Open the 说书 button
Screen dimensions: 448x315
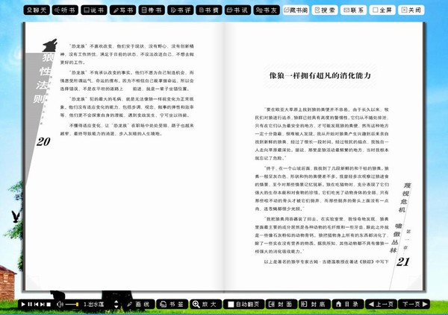pos(94,10)
